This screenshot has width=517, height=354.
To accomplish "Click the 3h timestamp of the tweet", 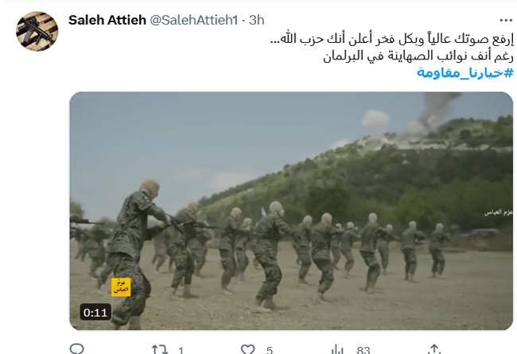I will point(257,20).
